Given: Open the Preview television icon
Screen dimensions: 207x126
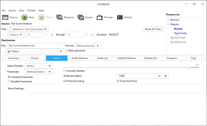Looking at the screenshot, I should (99, 17).
